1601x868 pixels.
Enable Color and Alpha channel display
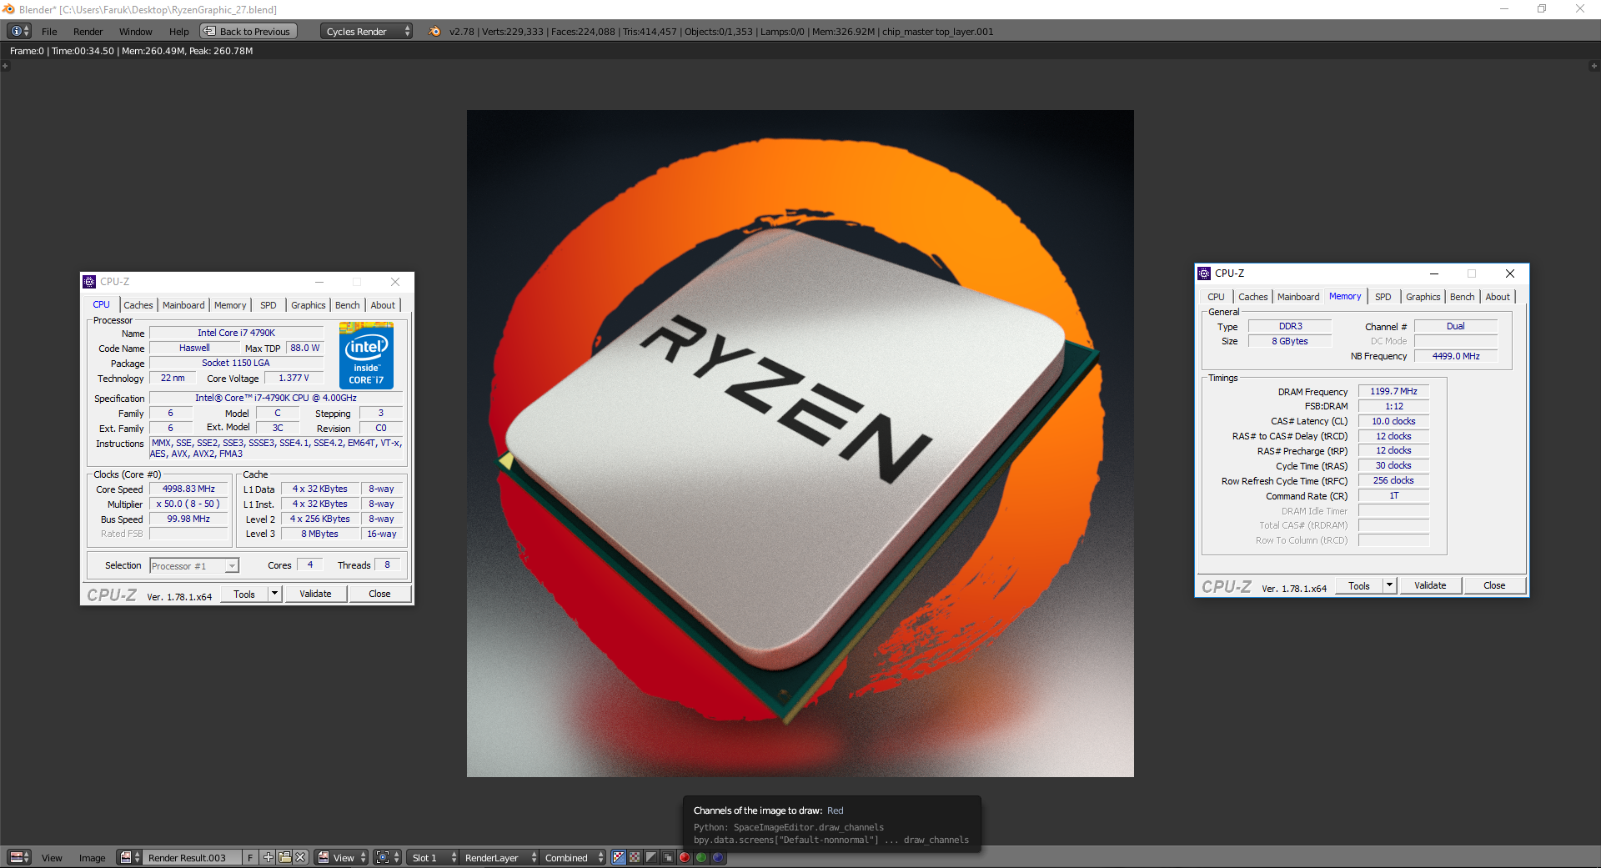[x=619, y=857]
